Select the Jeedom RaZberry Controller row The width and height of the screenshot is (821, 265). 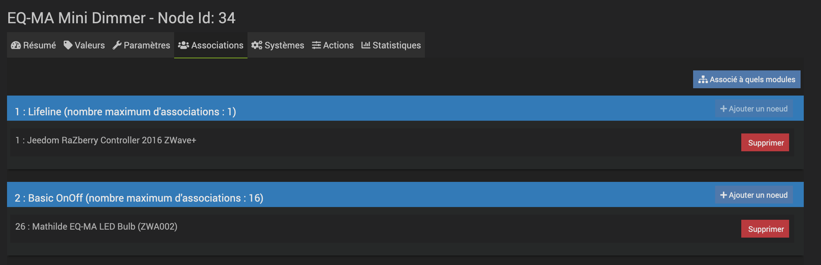402,142
